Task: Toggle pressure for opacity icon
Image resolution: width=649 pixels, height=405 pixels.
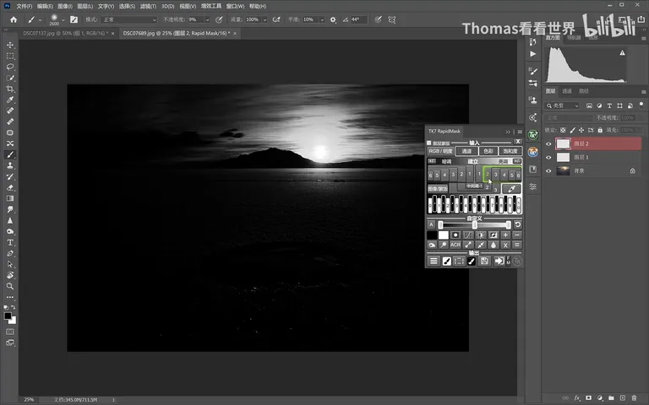Action: tap(220, 19)
